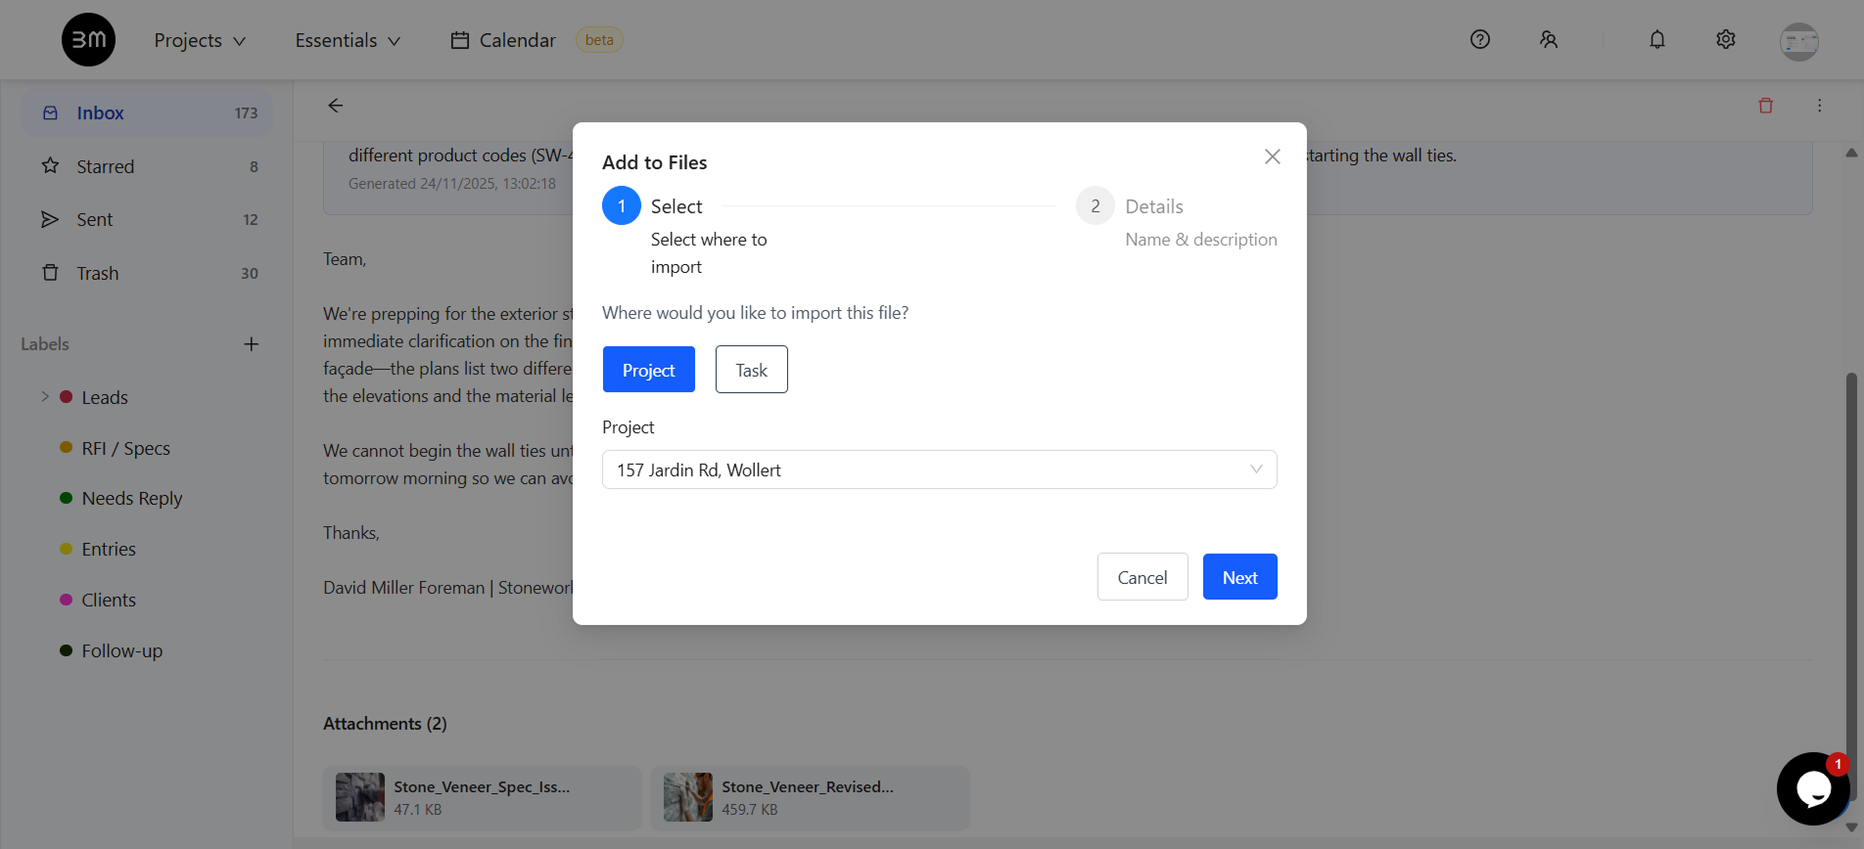Open the notifications bell
Image resolution: width=1864 pixels, height=849 pixels.
click(x=1657, y=39)
